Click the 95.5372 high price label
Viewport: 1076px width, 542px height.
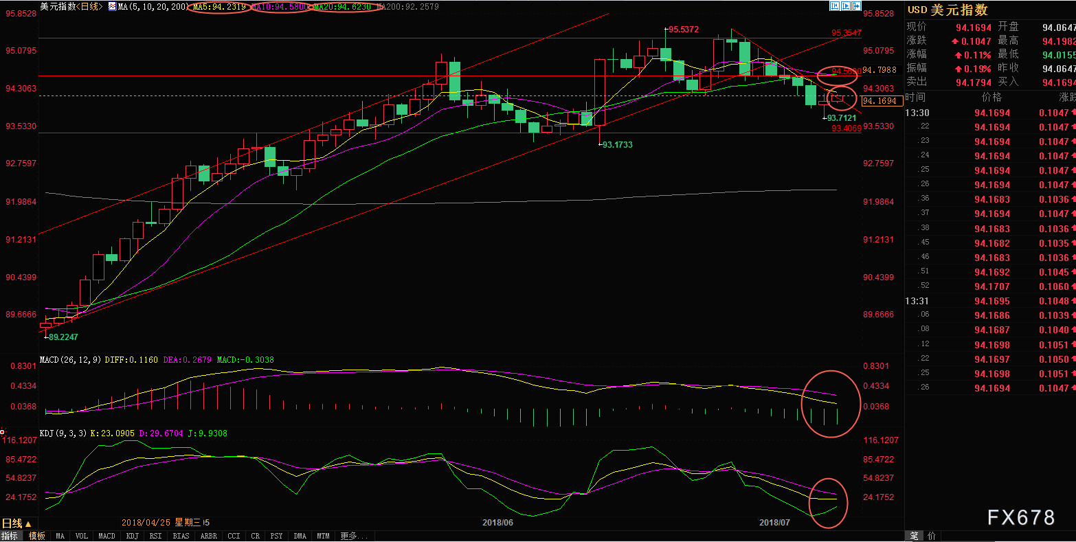click(x=683, y=30)
